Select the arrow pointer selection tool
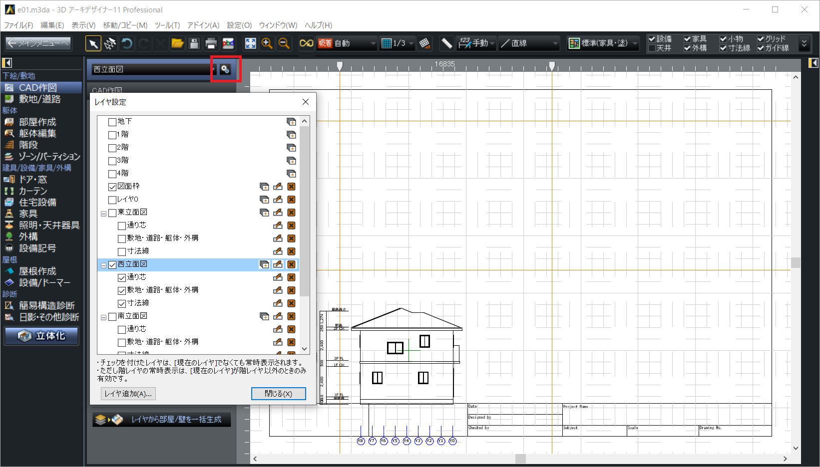This screenshot has height=467, width=820. pos(93,43)
